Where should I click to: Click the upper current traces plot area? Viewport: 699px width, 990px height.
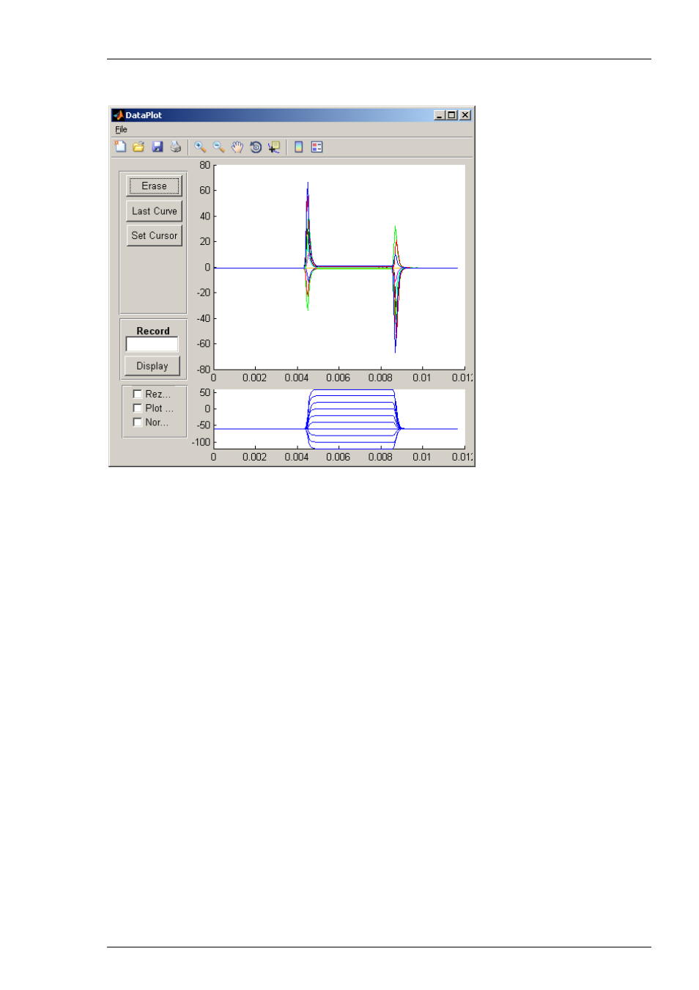pos(339,267)
